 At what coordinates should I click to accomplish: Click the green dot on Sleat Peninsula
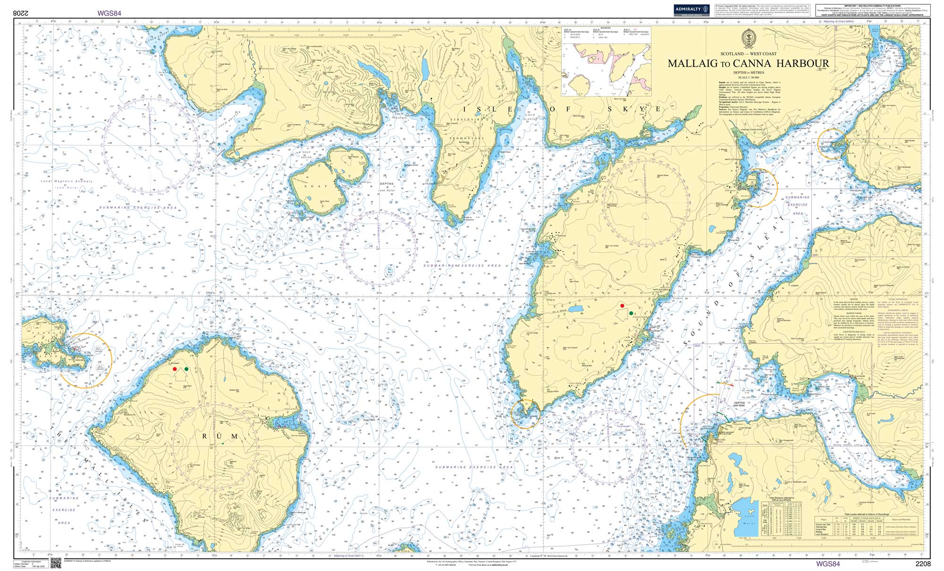click(x=631, y=313)
